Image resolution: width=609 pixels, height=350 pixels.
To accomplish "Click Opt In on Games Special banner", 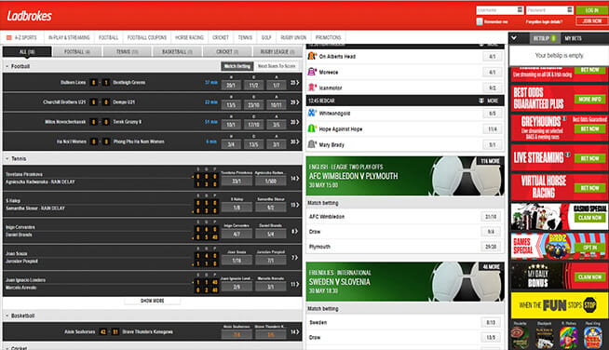I will point(589,248).
